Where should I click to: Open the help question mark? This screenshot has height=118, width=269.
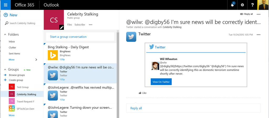point(252,5)
